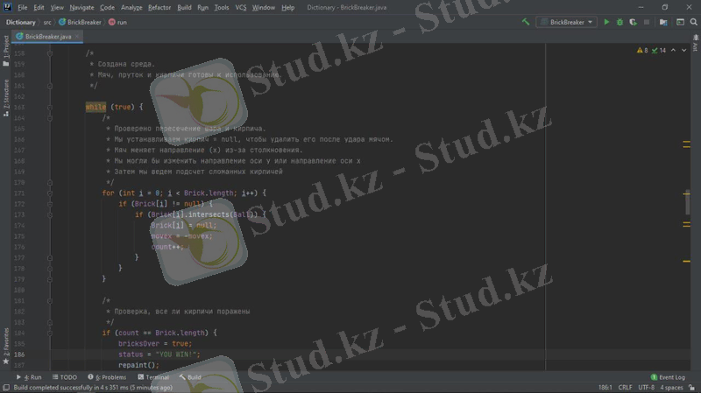This screenshot has height=393, width=701.
Task: Open the Refactor menu
Action: (159, 7)
